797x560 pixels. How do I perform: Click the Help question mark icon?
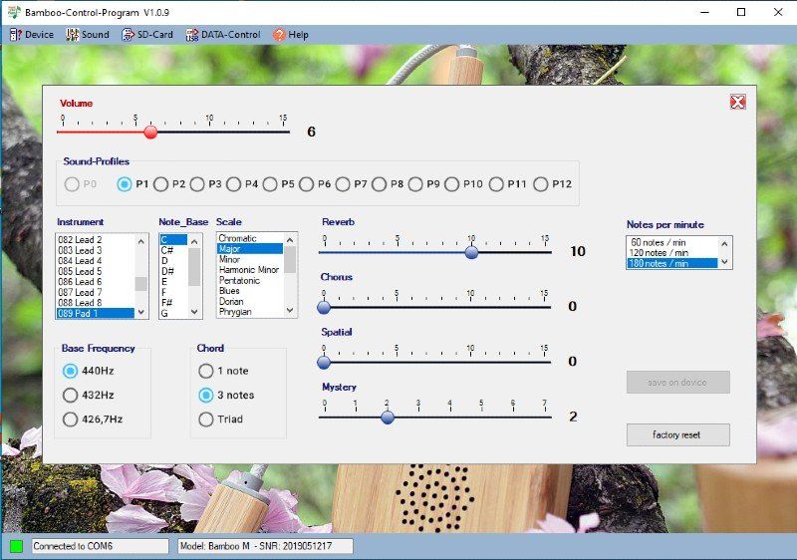coord(279,35)
